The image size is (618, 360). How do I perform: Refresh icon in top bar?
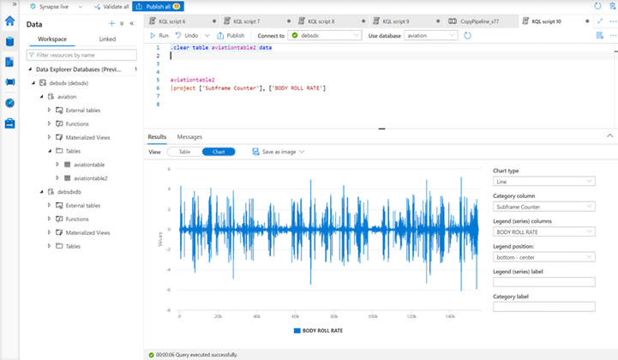(x=598, y=6)
